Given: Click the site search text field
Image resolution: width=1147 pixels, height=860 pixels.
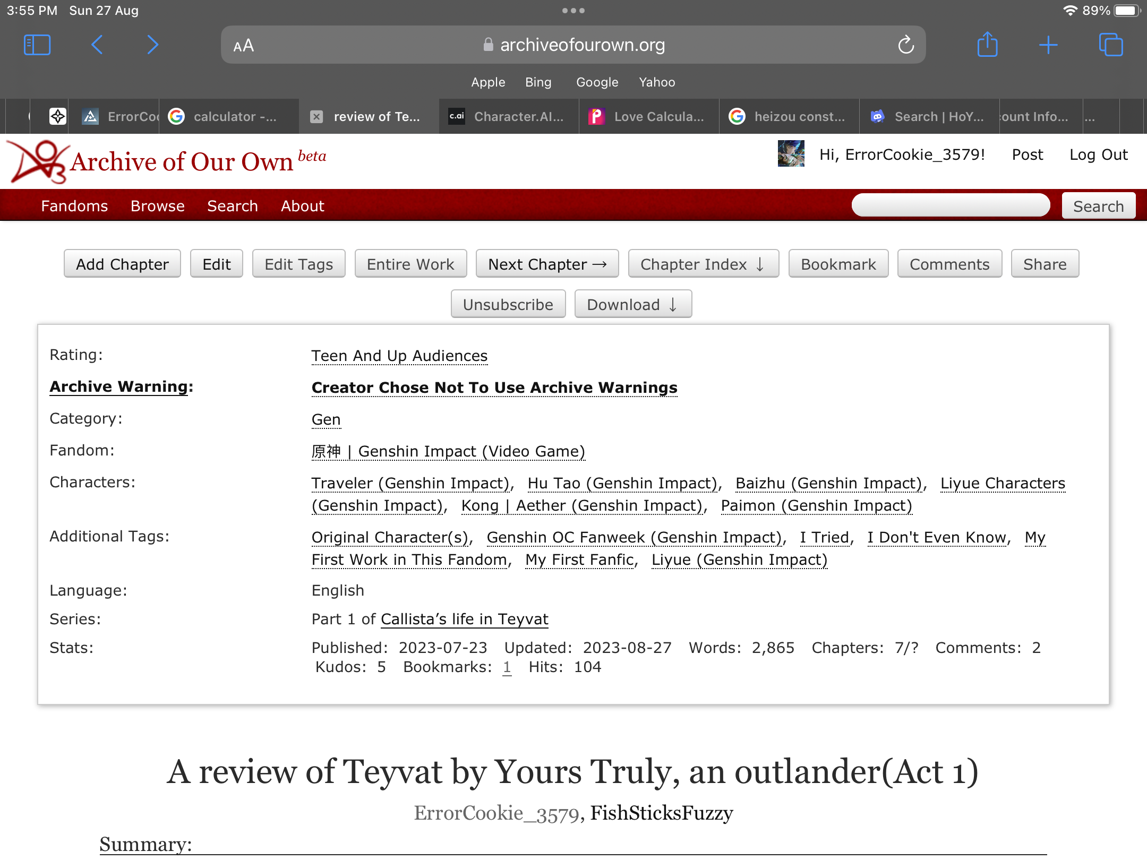Looking at the screenshot, I should pos(951,205).
